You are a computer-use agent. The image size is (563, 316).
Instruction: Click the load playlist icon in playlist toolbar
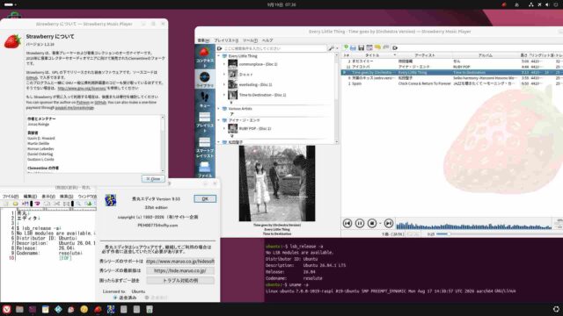point(354,47)
